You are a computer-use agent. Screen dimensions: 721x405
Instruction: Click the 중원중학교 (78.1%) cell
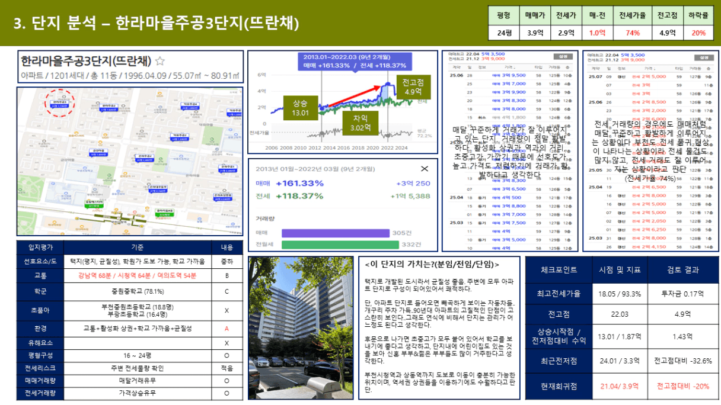tap(137, 291)
